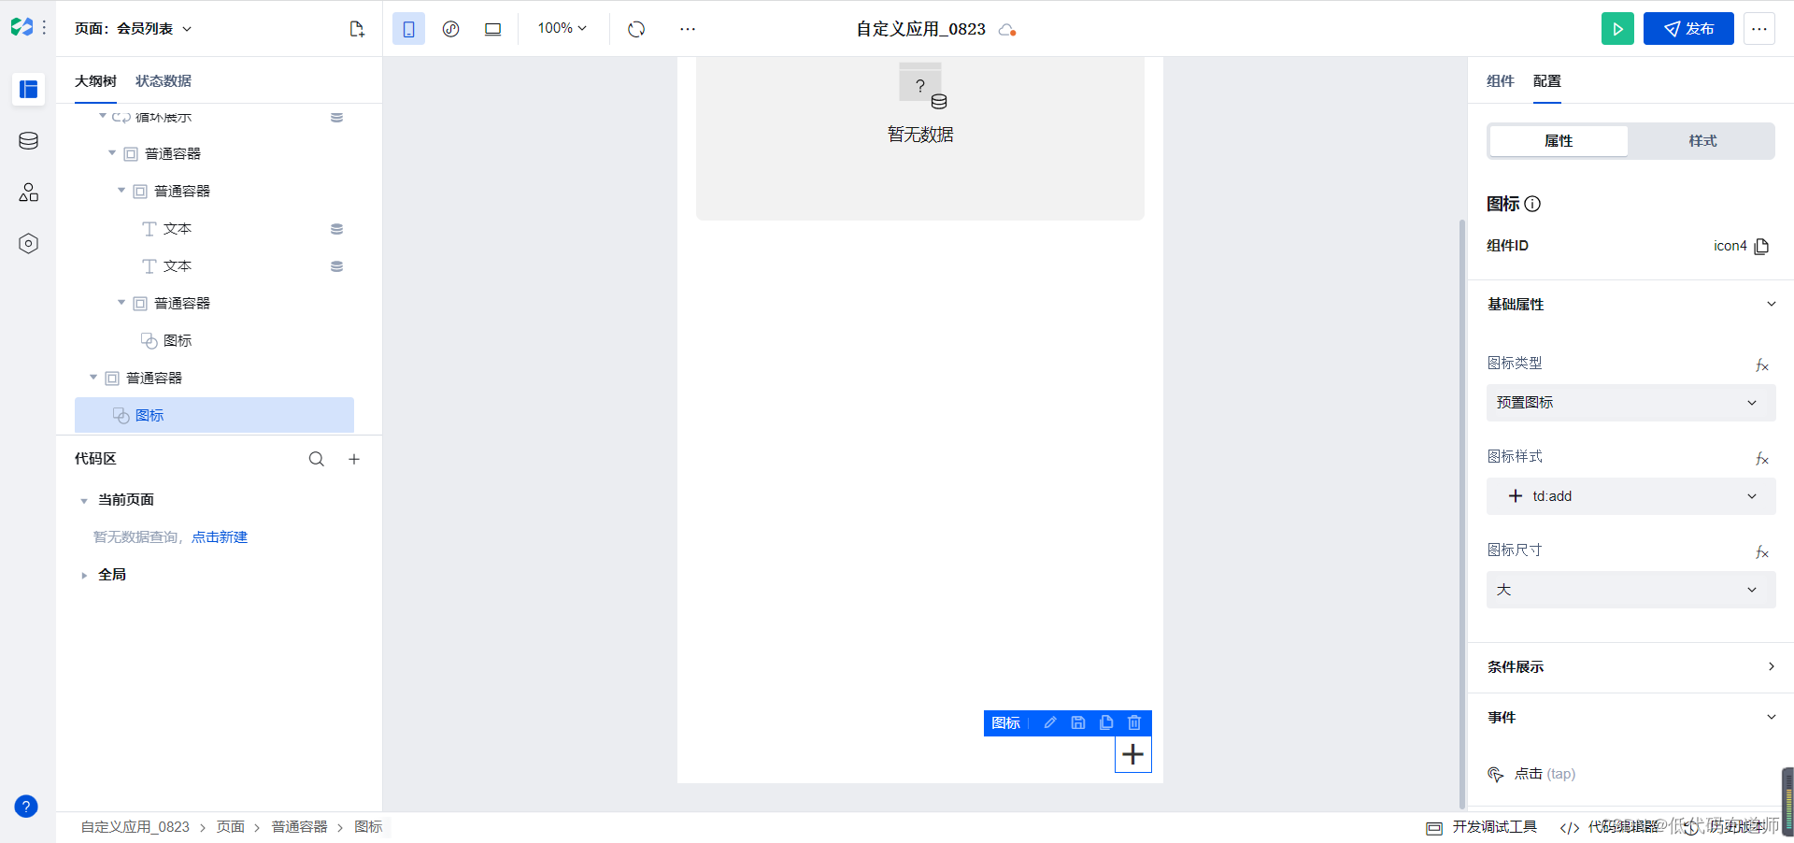The width and height of the screenshot is (1794, 843).
Task: Collapse the last 普通容器 node
Action: coord(93,378)
